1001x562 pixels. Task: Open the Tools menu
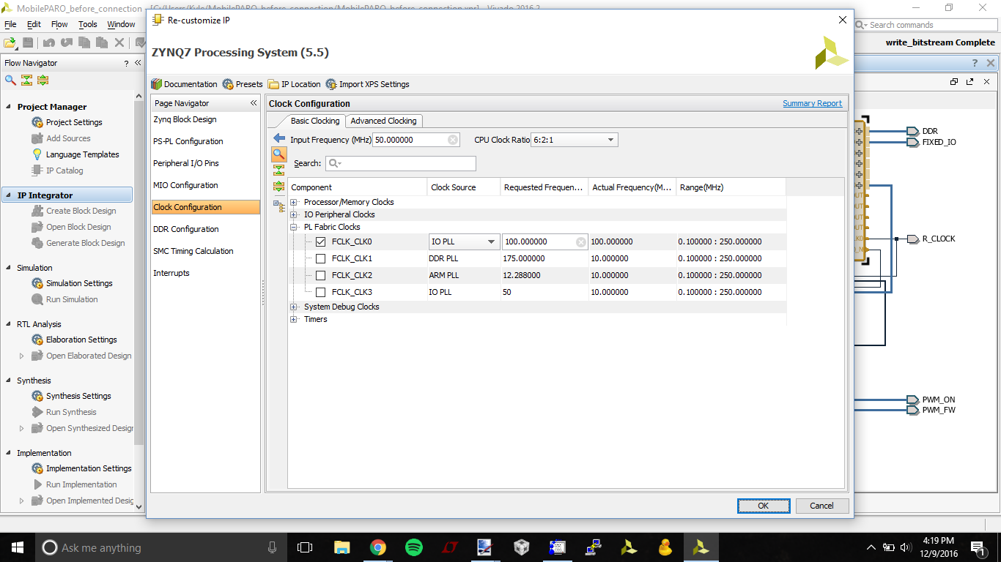[x=88, y=24]
